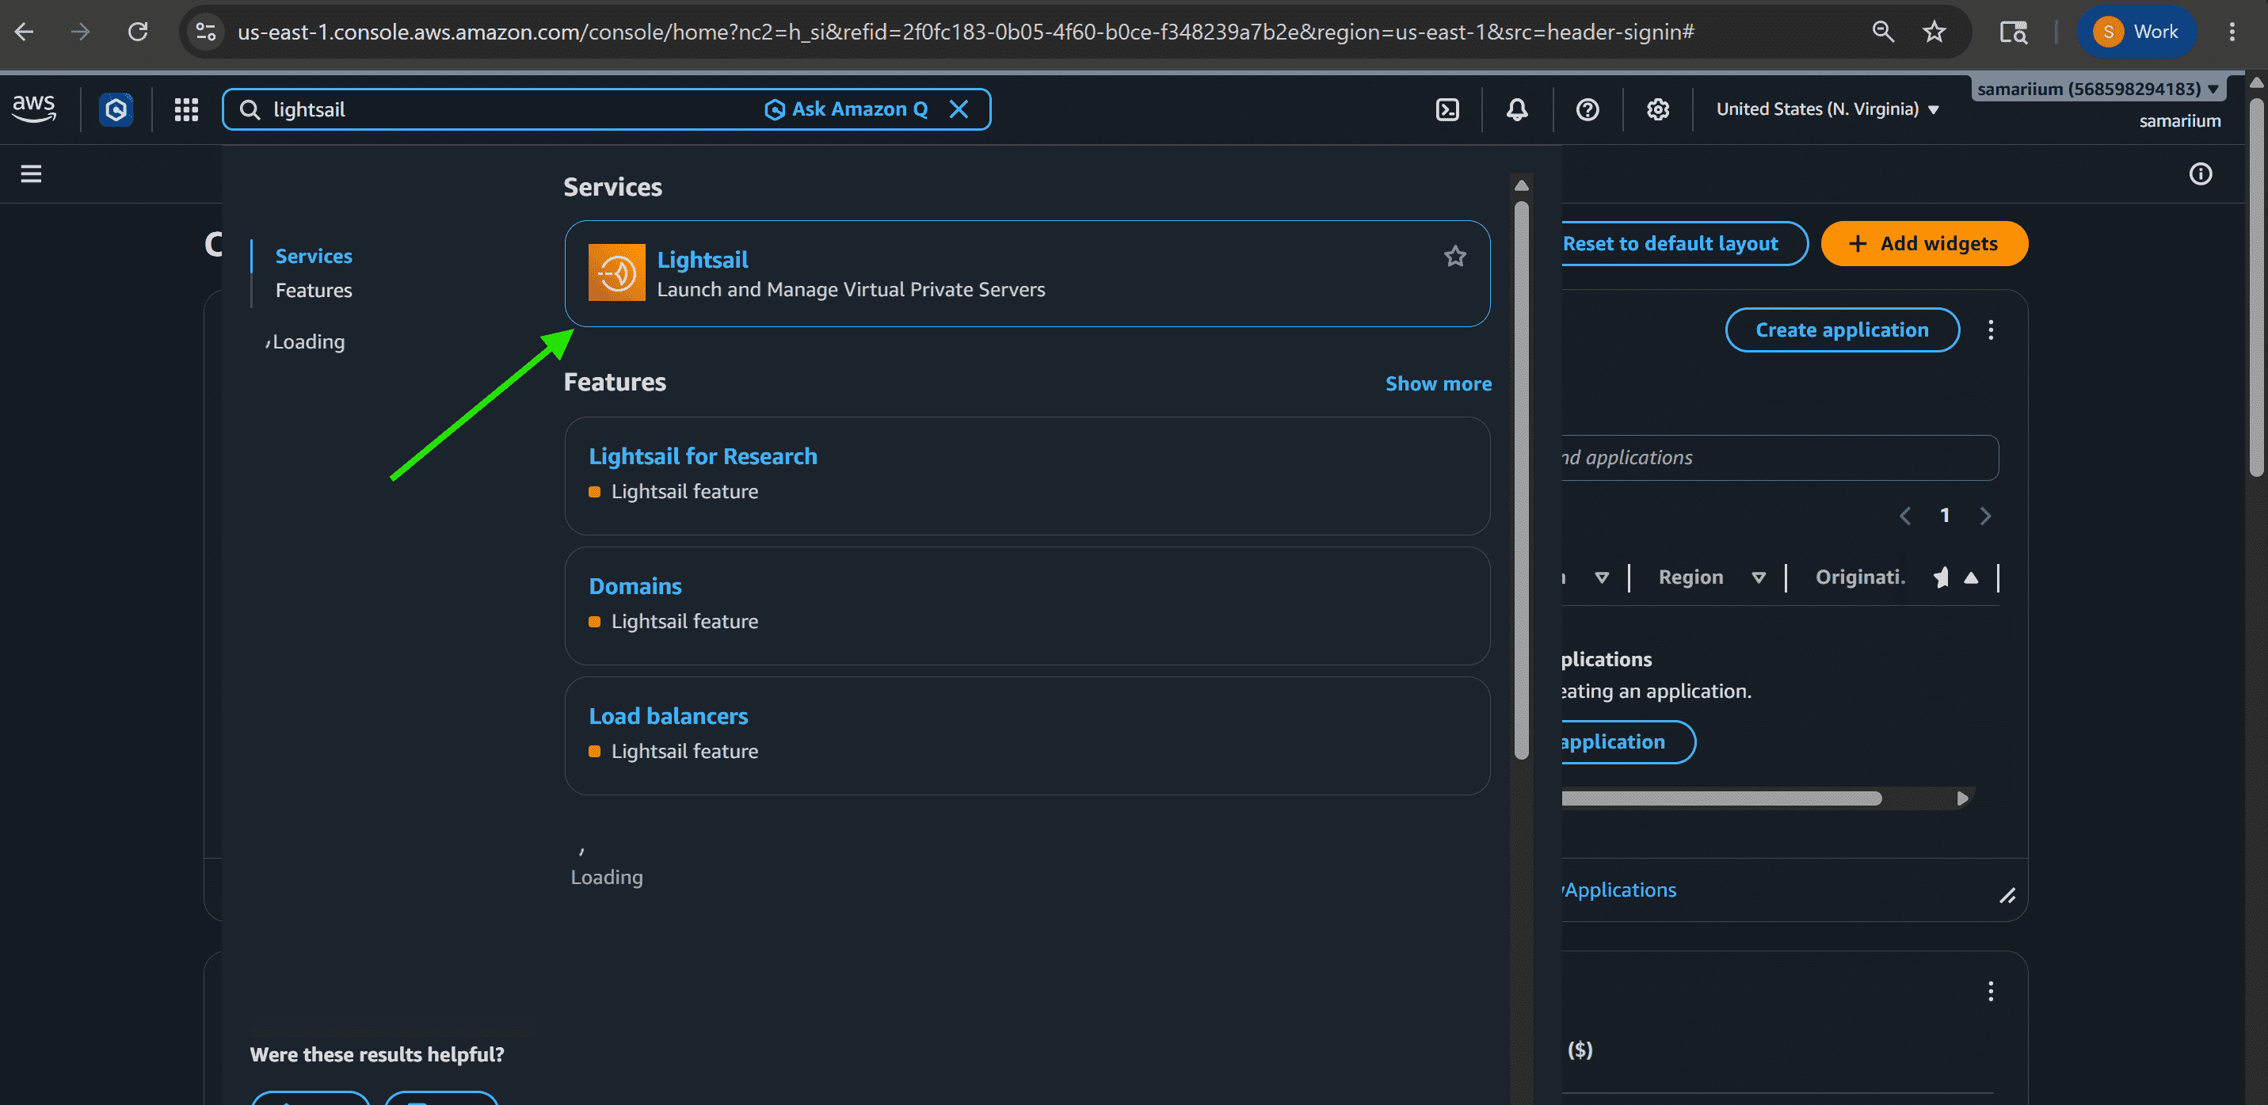Click the widget corner diagonal handle icon
Viewport: 2268px width, 1105px height.
pyautogui.click(x=2007, y=897)
